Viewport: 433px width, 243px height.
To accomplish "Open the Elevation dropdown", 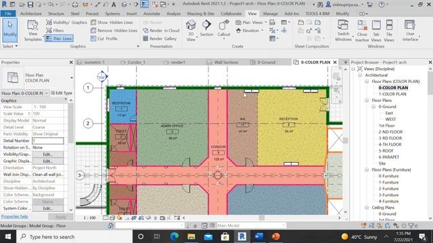I will pyautogui.click(x=250, y=30).
